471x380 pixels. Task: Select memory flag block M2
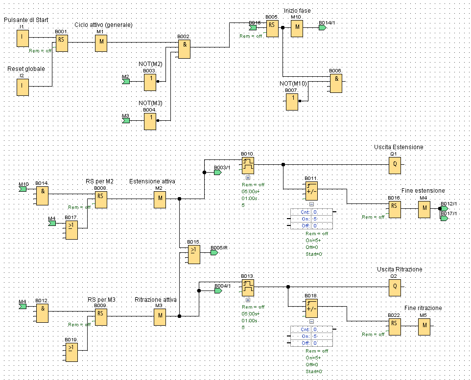(160, 200)
